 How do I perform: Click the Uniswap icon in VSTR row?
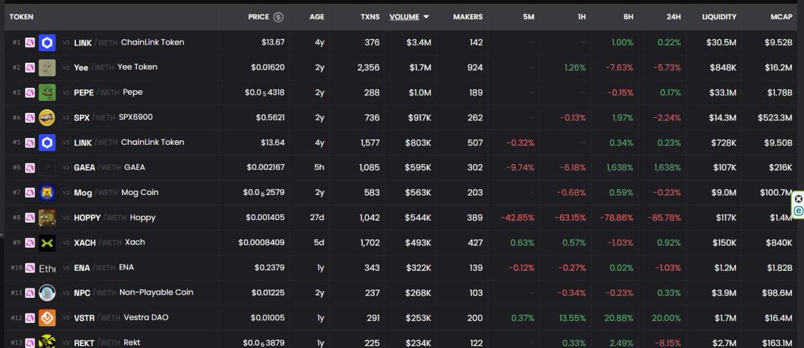pos(29,318)
